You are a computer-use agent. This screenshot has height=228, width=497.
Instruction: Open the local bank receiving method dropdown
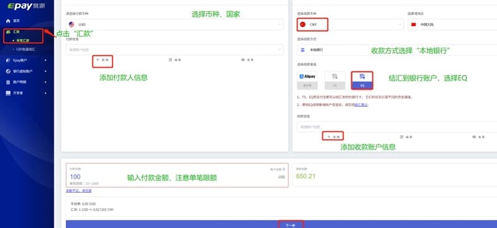397,50
